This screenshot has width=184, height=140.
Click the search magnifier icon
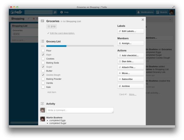pos(55,12)
